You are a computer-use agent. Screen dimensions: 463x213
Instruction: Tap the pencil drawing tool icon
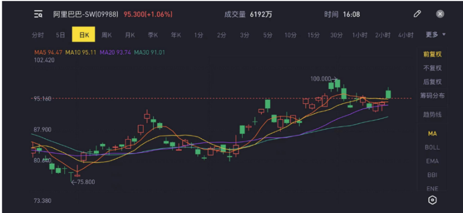point(417,14)
